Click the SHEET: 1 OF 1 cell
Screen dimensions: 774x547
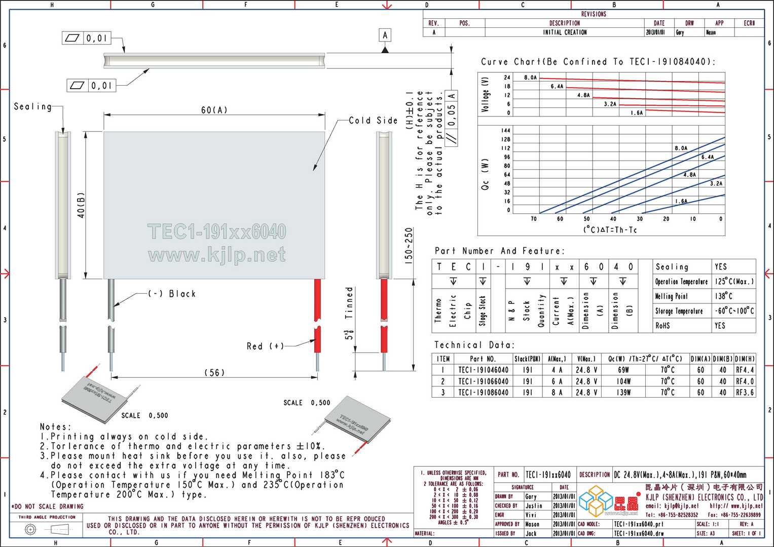(x=747, y=534)
